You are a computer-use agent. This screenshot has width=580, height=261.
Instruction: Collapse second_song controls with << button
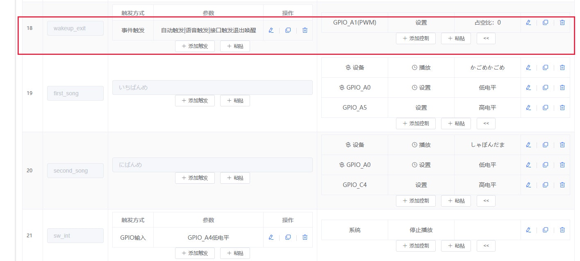tap(486, 201)
